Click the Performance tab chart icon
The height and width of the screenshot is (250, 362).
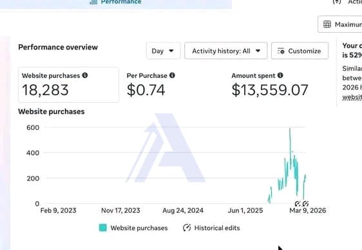(93, 2)
